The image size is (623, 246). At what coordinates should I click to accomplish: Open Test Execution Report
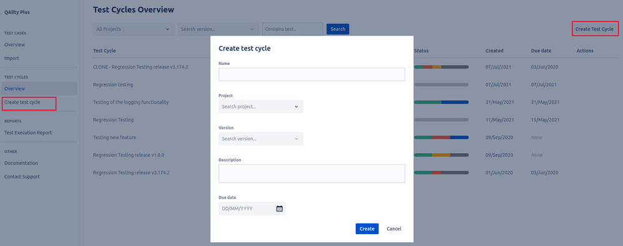(x=28, y=133)
